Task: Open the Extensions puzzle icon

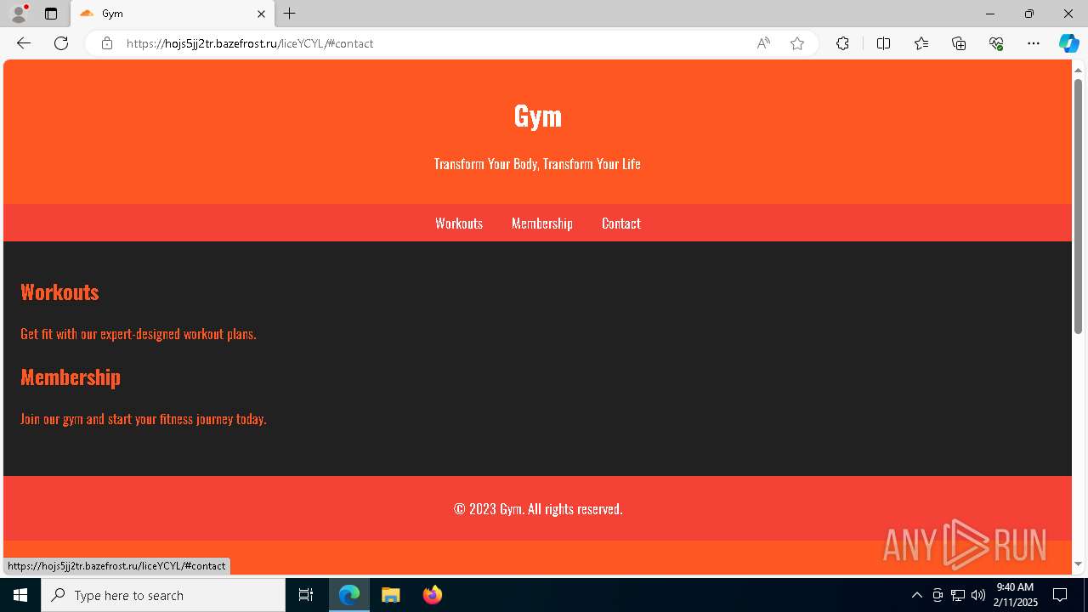Action: pos(842,43)
